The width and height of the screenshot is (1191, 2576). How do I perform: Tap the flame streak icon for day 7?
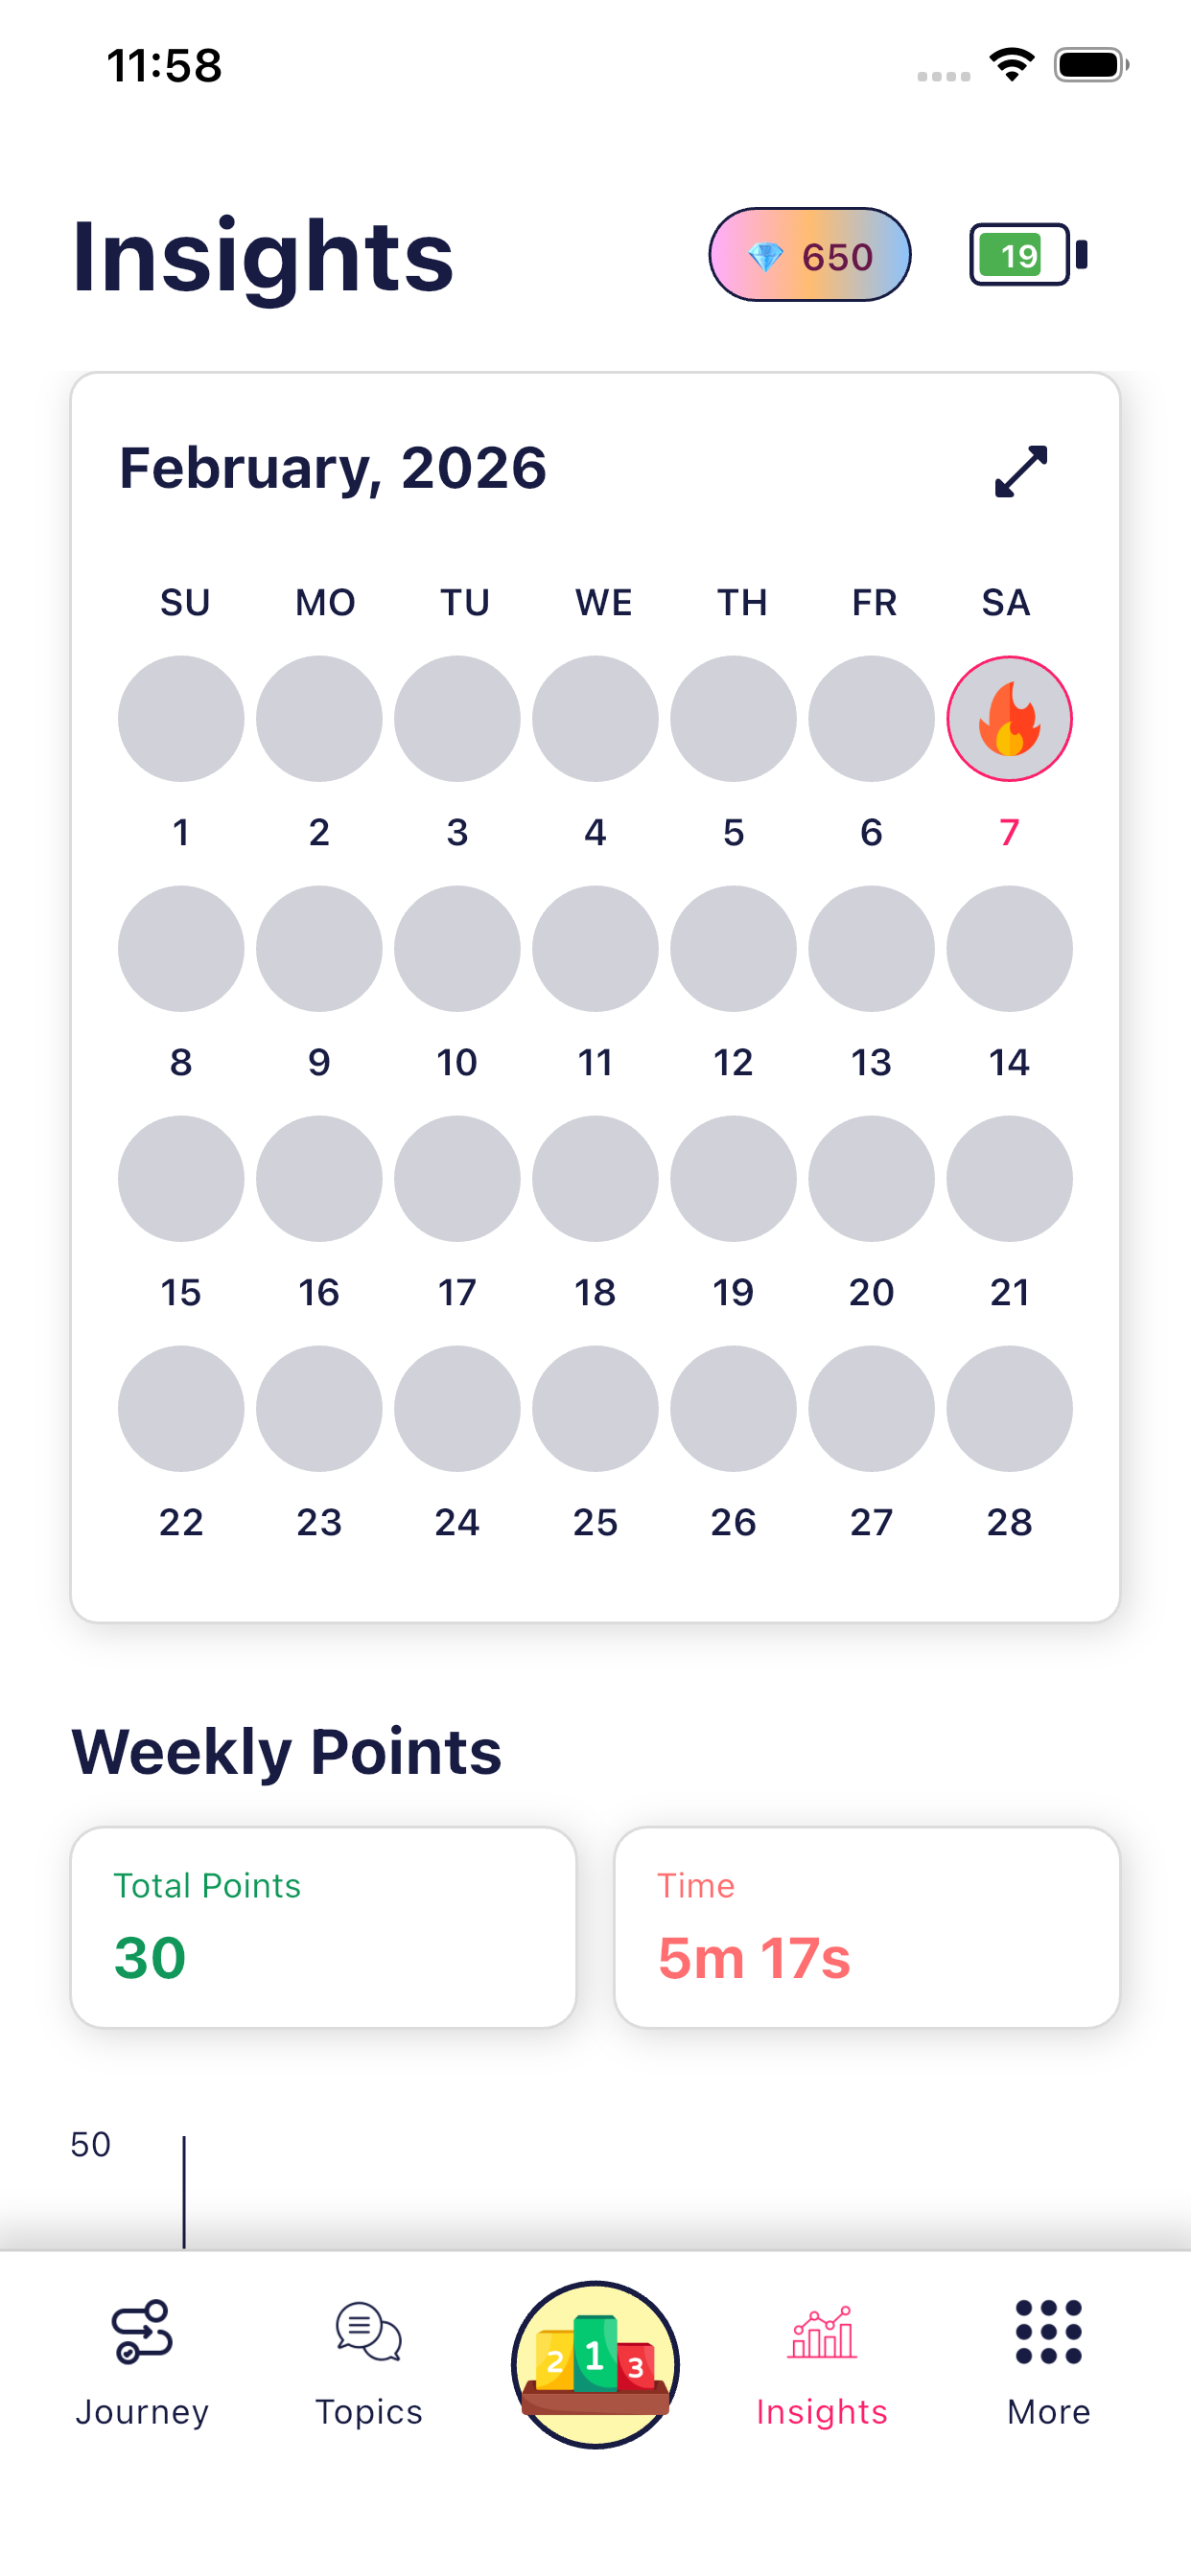tap(1009, 719)
